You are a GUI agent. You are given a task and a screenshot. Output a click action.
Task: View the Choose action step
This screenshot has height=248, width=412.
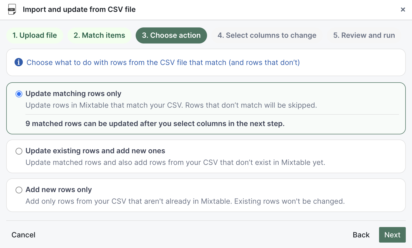pyautogui.click(x=171, y=35)
